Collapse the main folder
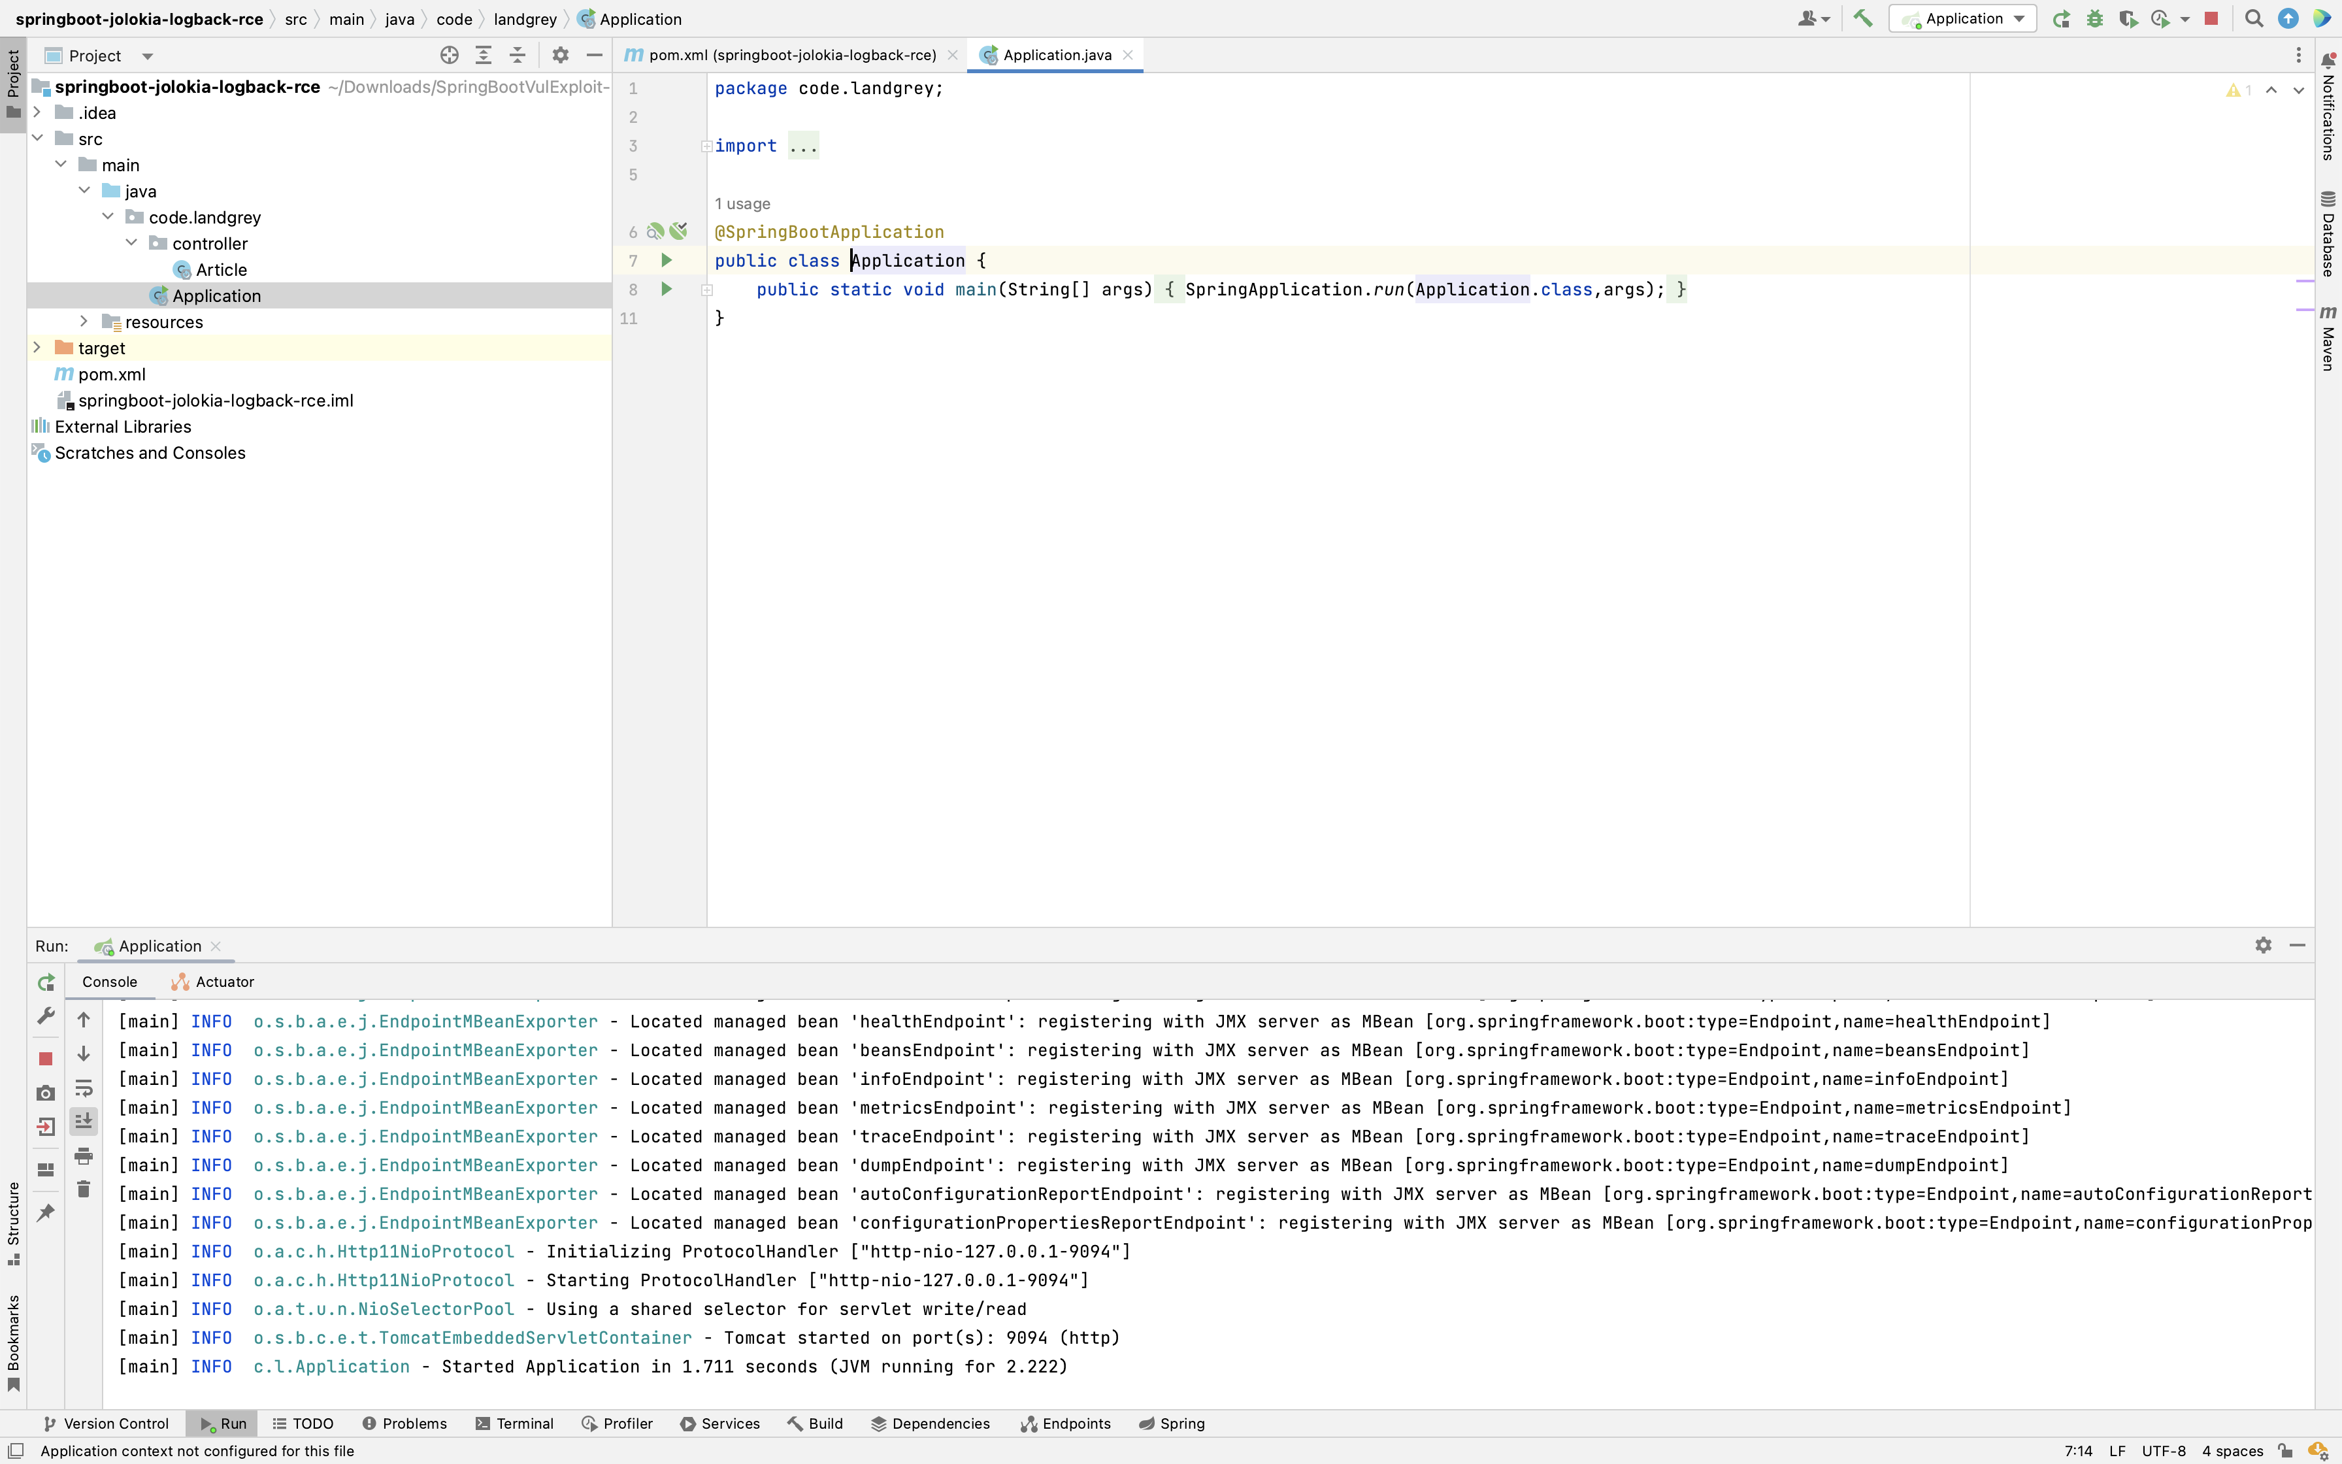The width and height of the screenshot is (2342, 1464). pyautogui.click(x=60, y=165)
